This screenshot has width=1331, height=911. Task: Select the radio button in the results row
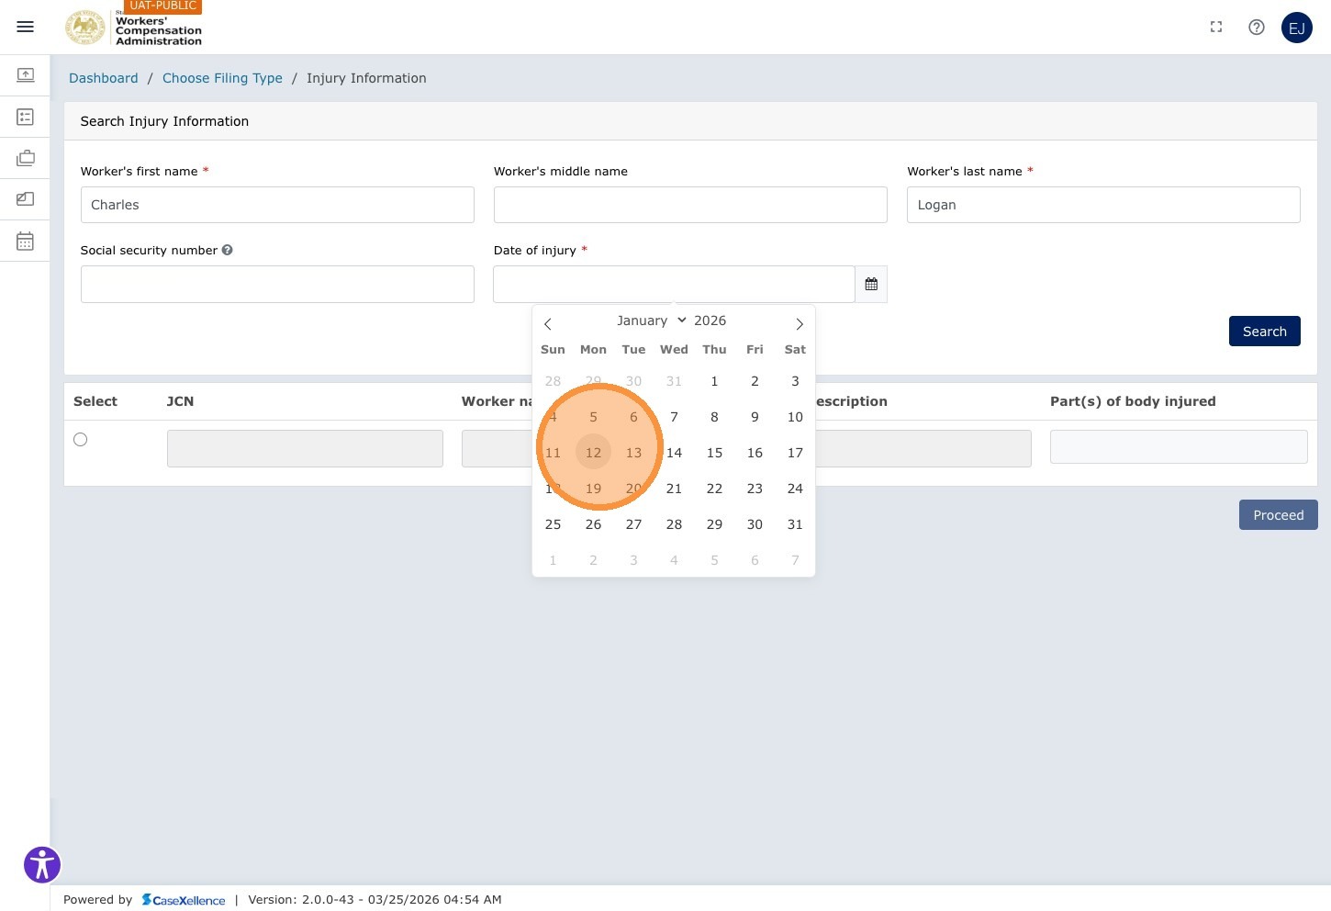tap(81, 440)
